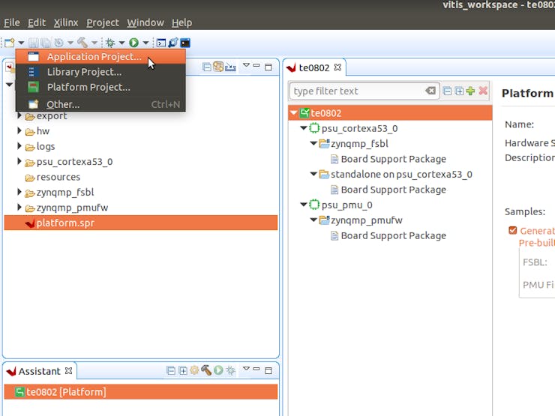Viewport: 555px width, 416px height.
Task: Select platform.spr file in Explorer
Action: coord(141,223)
